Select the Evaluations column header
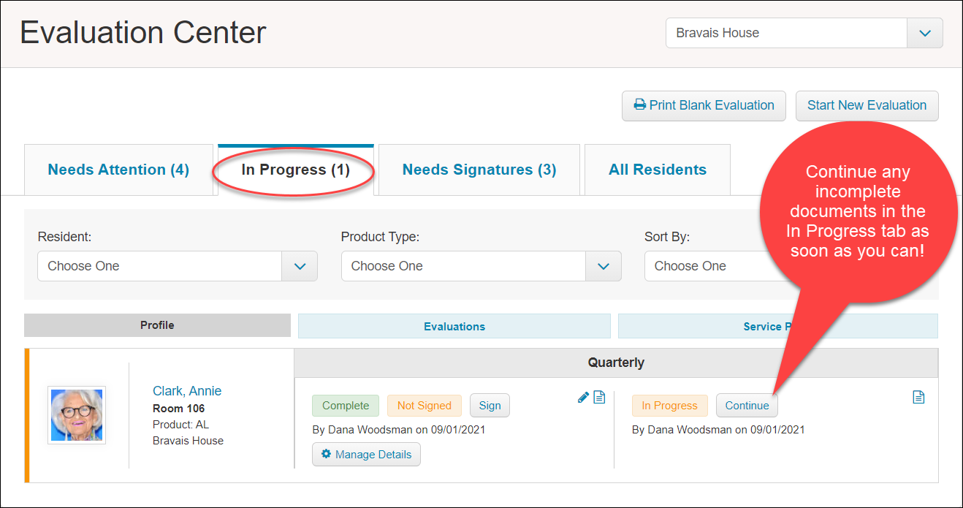This screenshot has width=963, height=508. (454, 327)
